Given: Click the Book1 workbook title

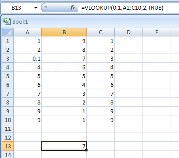Looking at the screenshot, I should click(20, 22).
